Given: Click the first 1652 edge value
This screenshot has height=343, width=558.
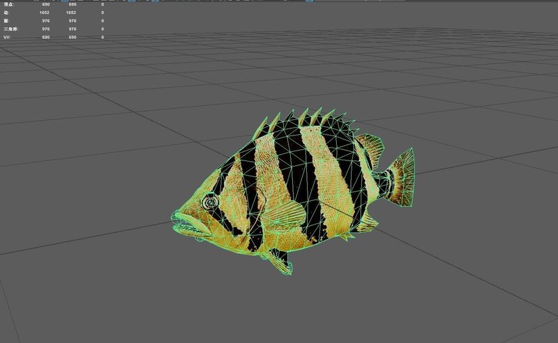Looking at the screenshot, I should click(45, 13).
